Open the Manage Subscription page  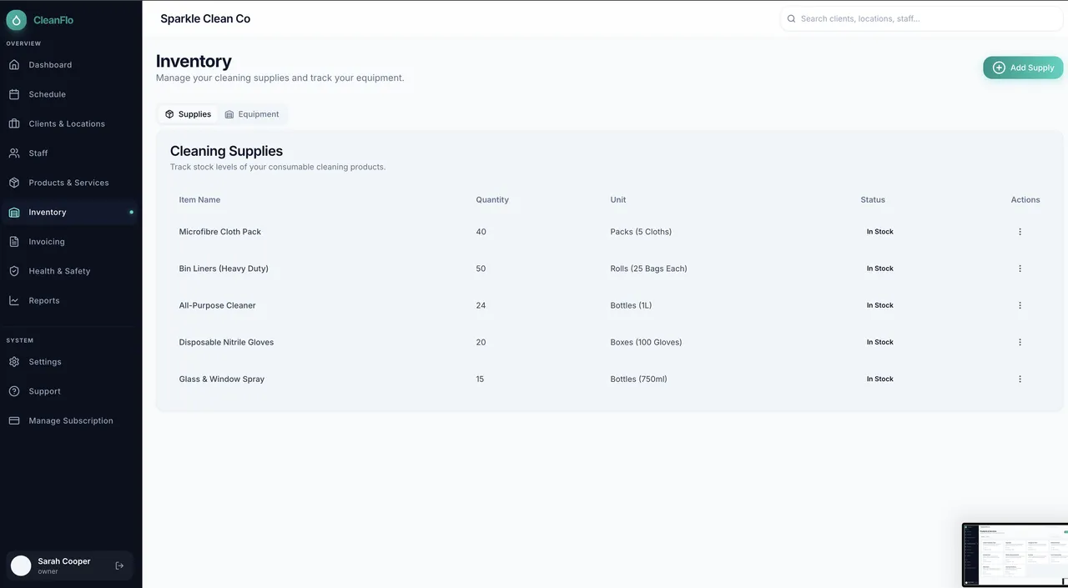pos(70,421)
